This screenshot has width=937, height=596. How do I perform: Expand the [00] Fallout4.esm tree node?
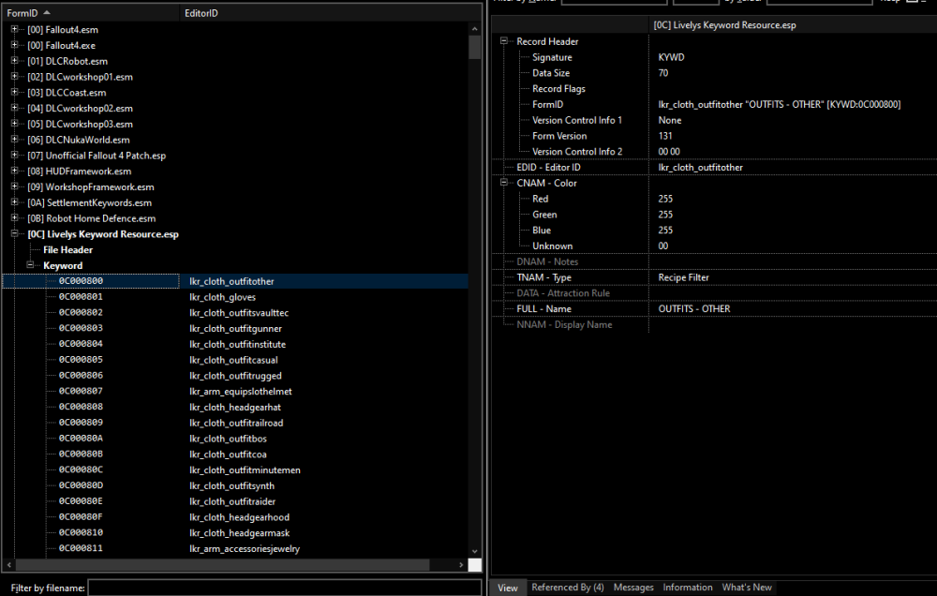click(14, 29)
